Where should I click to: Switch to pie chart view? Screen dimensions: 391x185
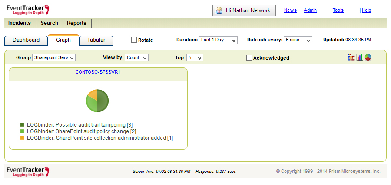click(368, 57)
